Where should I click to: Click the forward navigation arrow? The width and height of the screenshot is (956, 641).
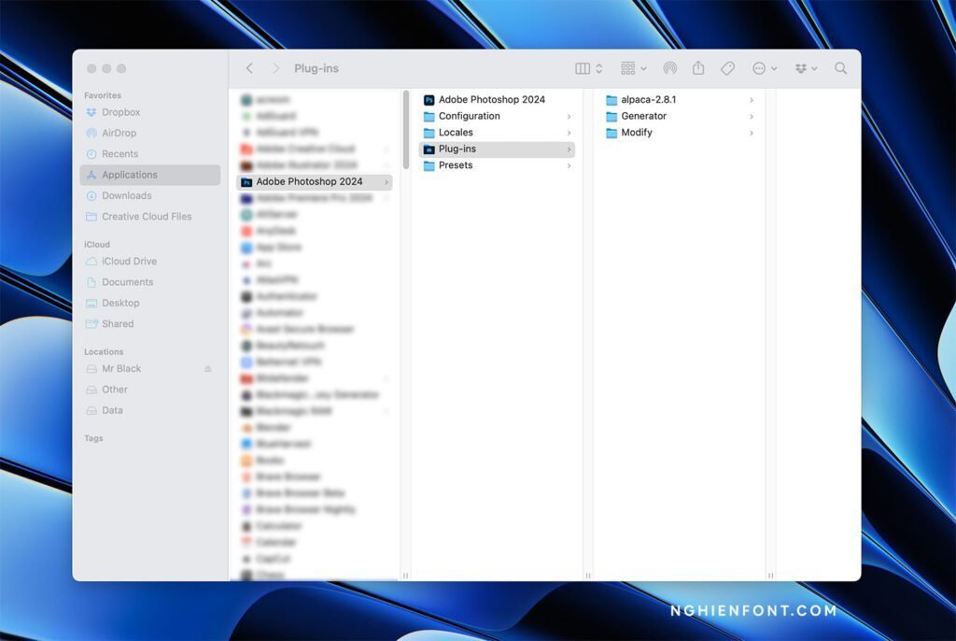click(x=275, y=68)
